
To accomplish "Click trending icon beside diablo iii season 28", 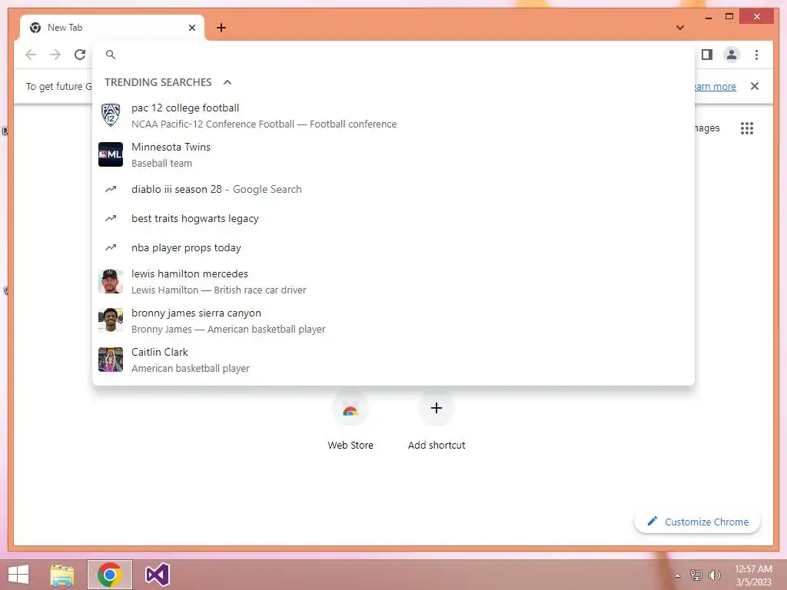I will (111, 189).
